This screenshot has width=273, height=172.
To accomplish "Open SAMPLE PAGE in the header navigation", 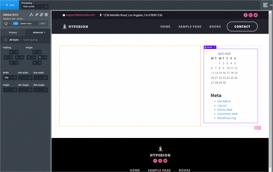I will click(190, 27).
